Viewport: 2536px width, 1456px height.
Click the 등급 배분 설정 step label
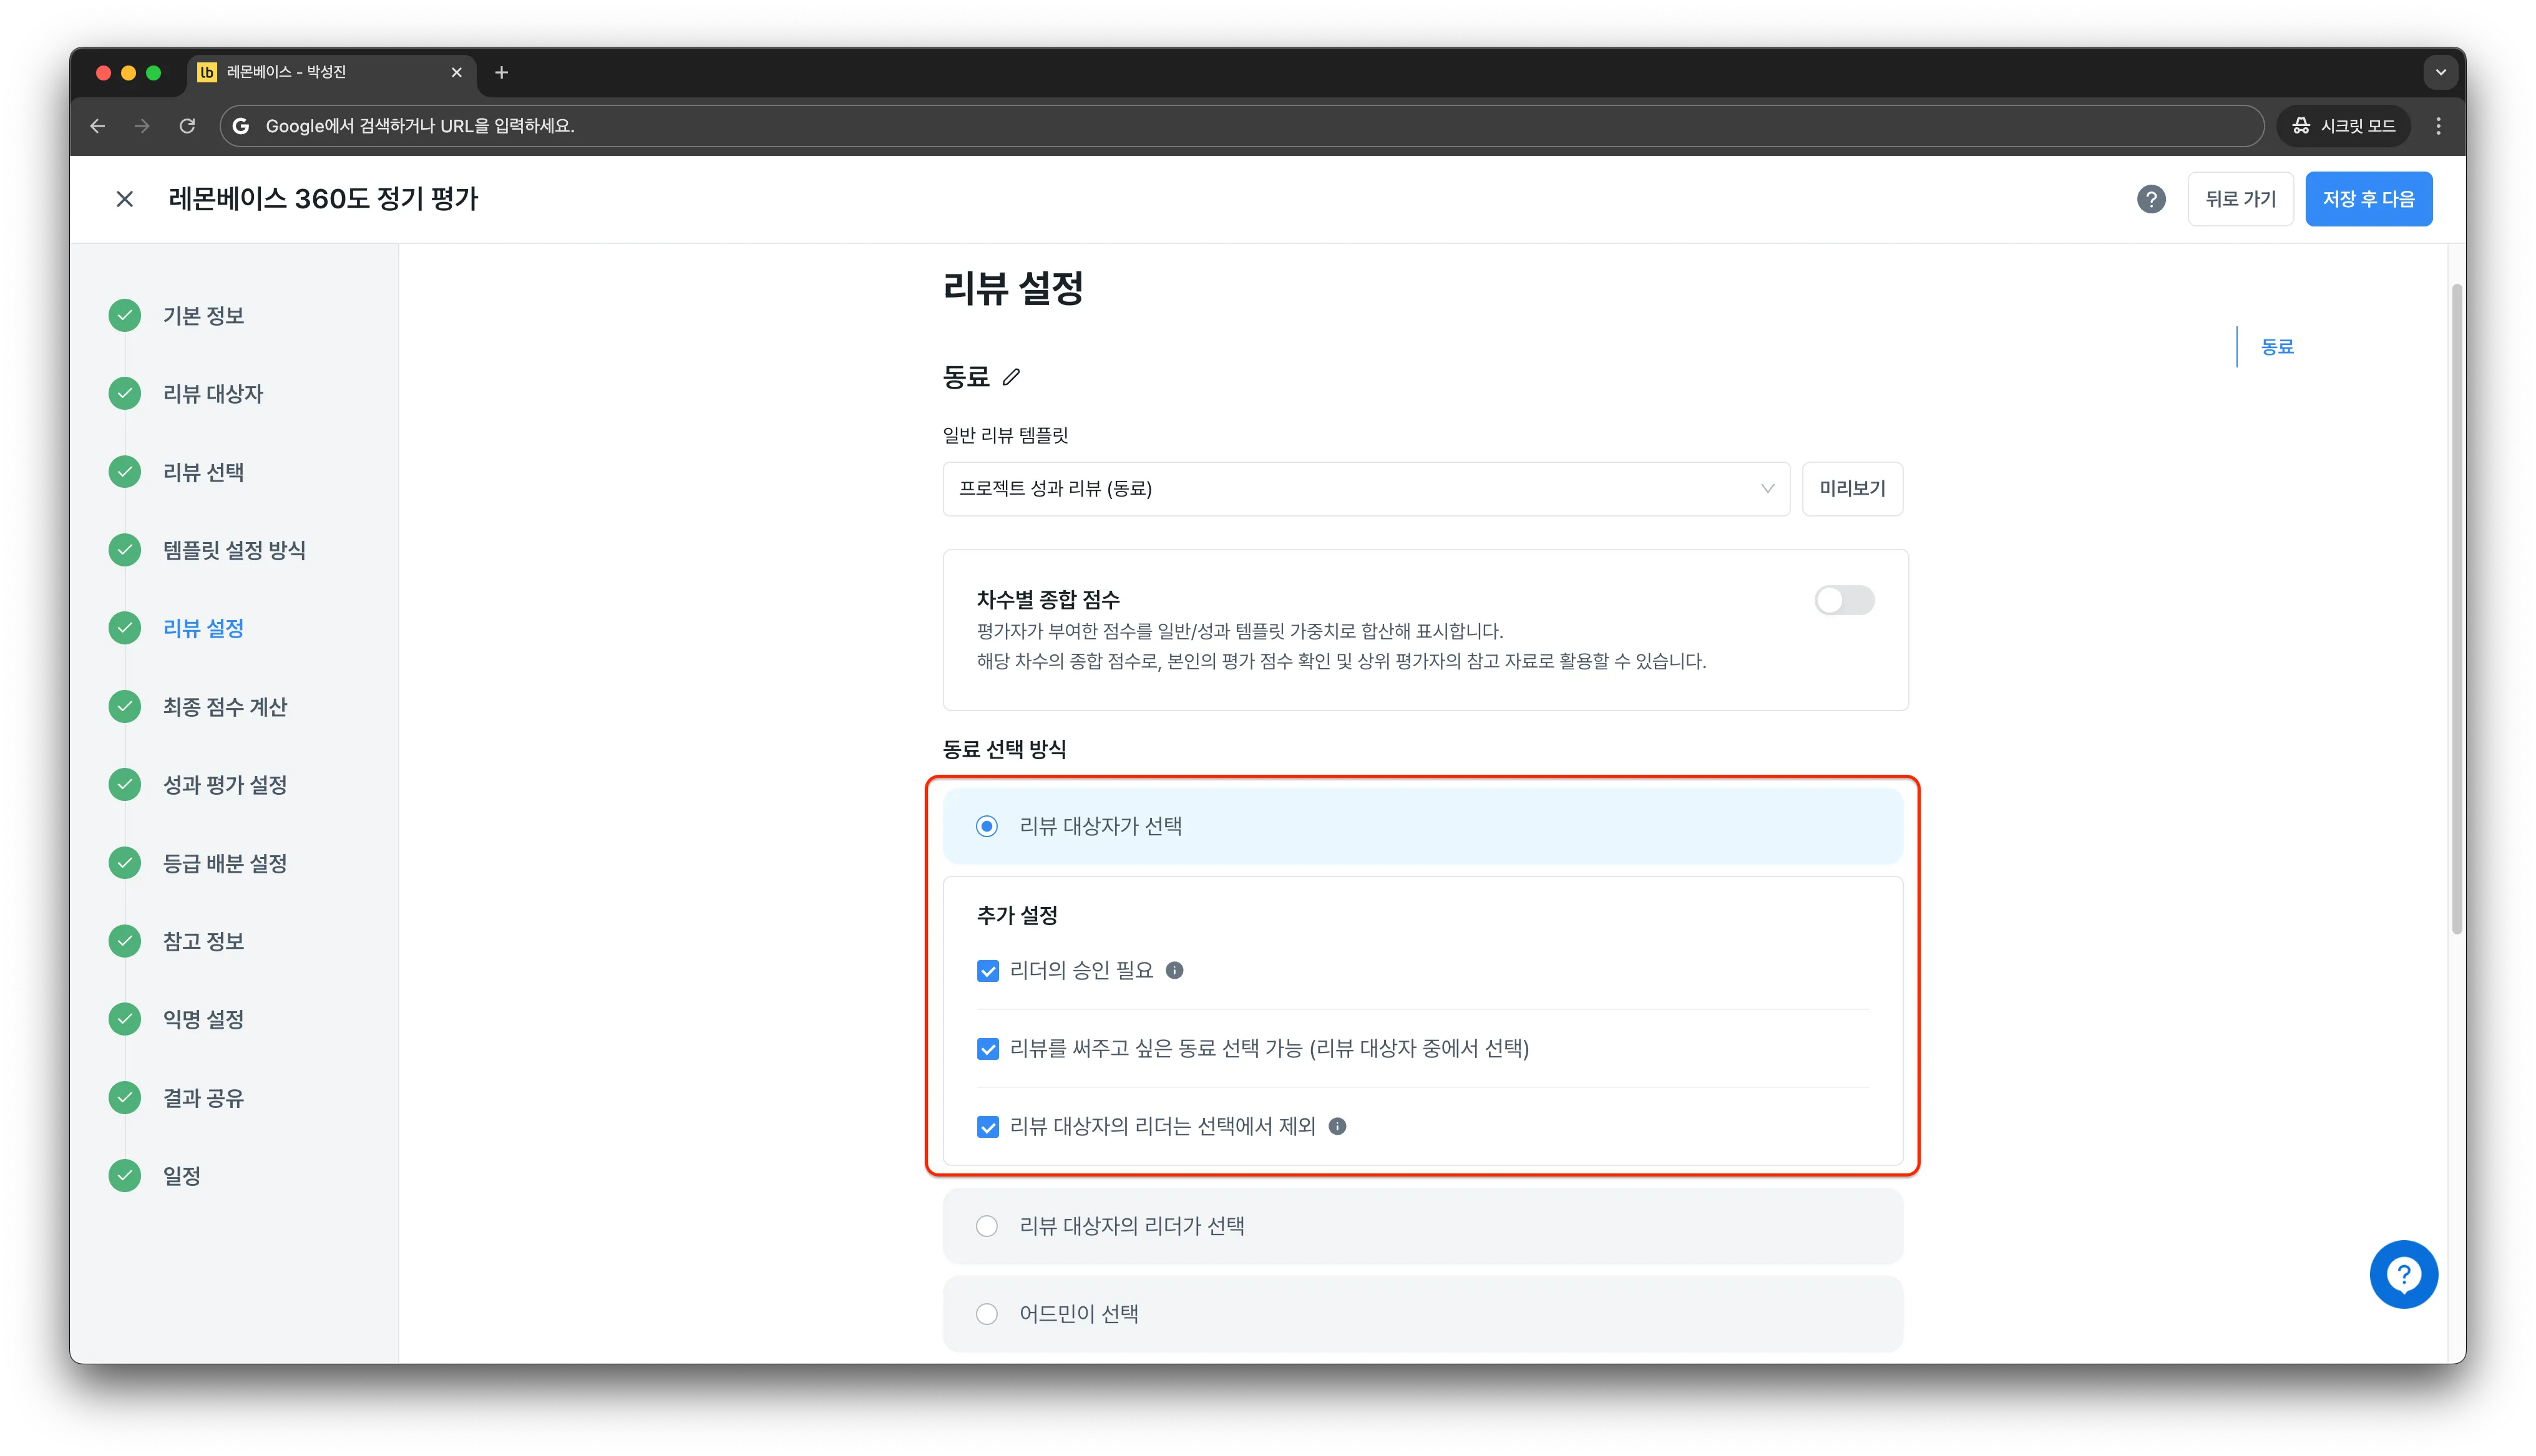(225, 862)
